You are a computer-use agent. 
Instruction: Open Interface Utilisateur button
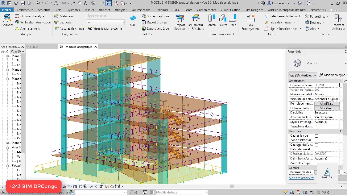click(339, 22)
